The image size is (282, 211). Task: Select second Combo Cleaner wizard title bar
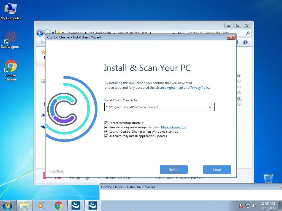coord(191,187)
